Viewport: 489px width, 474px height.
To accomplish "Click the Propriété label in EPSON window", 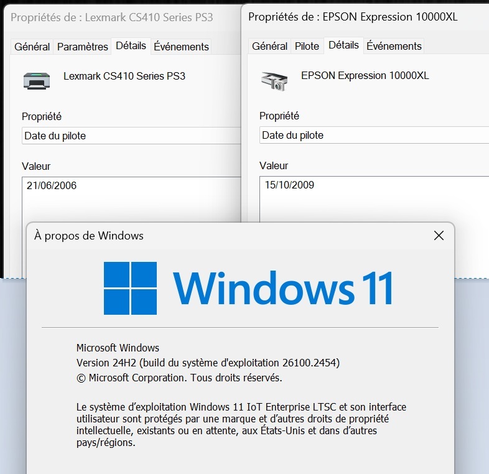I will click(279, 116).
